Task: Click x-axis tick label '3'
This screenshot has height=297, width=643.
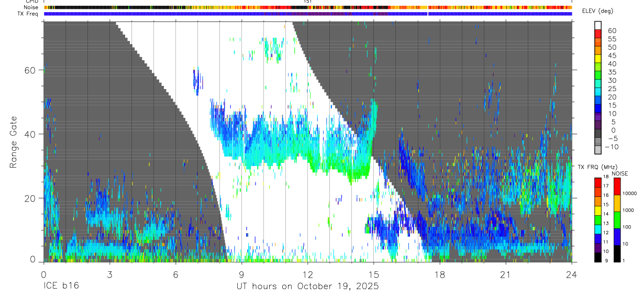Action: tap(109, 274)
